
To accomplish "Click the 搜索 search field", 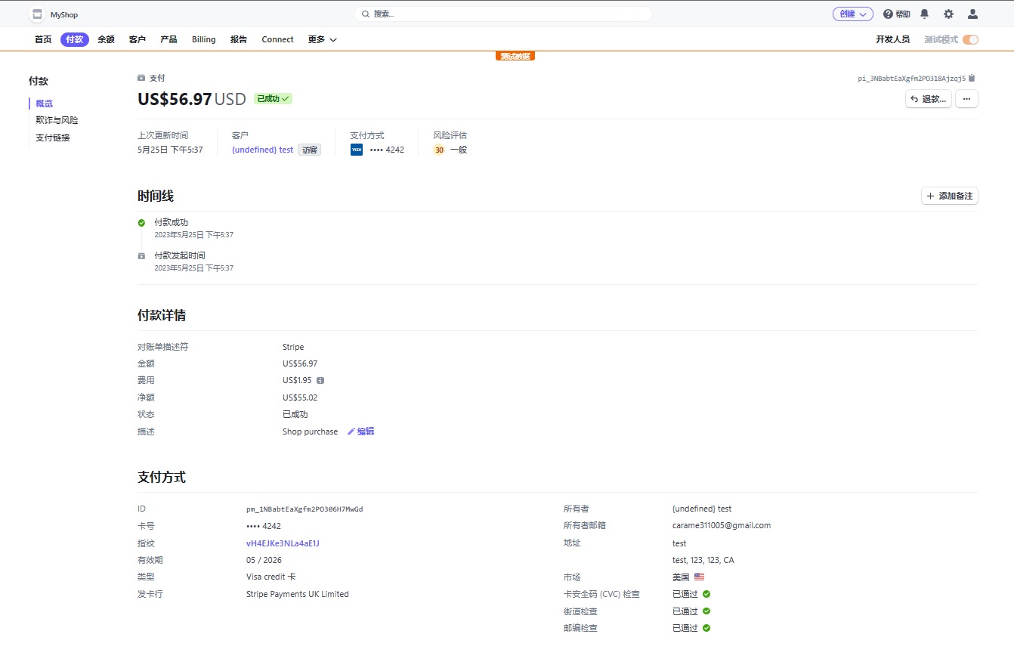I will (502, 14).
